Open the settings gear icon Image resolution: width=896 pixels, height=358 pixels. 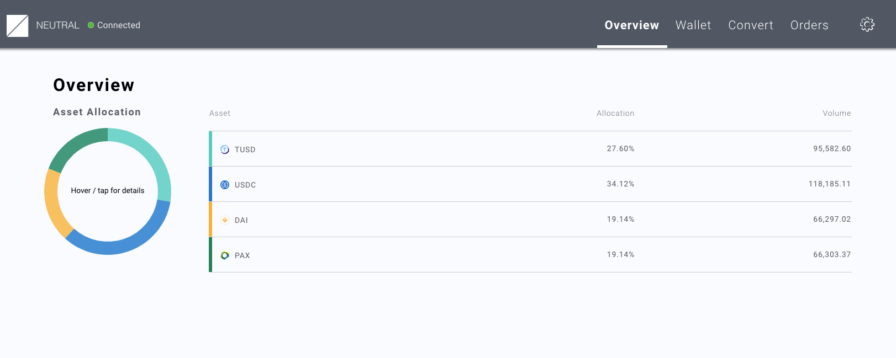tap(867, 24)
